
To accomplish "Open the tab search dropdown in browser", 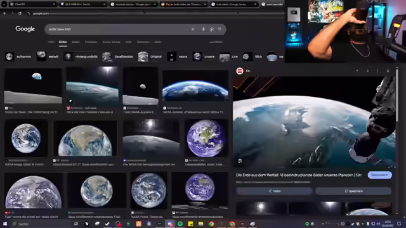I will [4, 4].
